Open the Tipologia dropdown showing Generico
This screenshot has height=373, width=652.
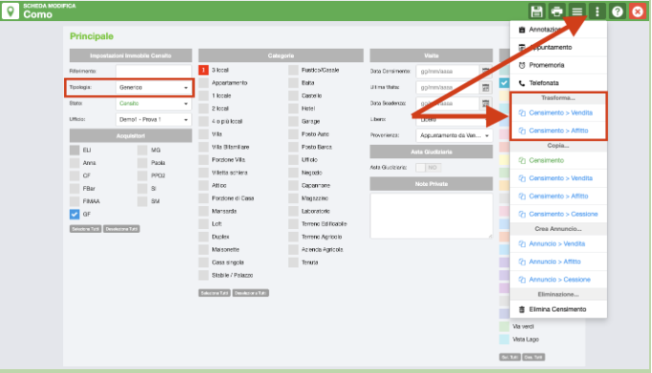coord(154,87)
